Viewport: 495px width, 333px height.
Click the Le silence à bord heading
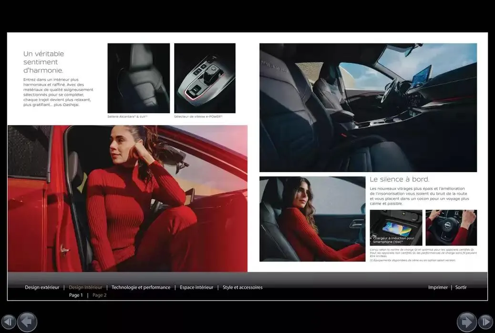coord(400,179)
